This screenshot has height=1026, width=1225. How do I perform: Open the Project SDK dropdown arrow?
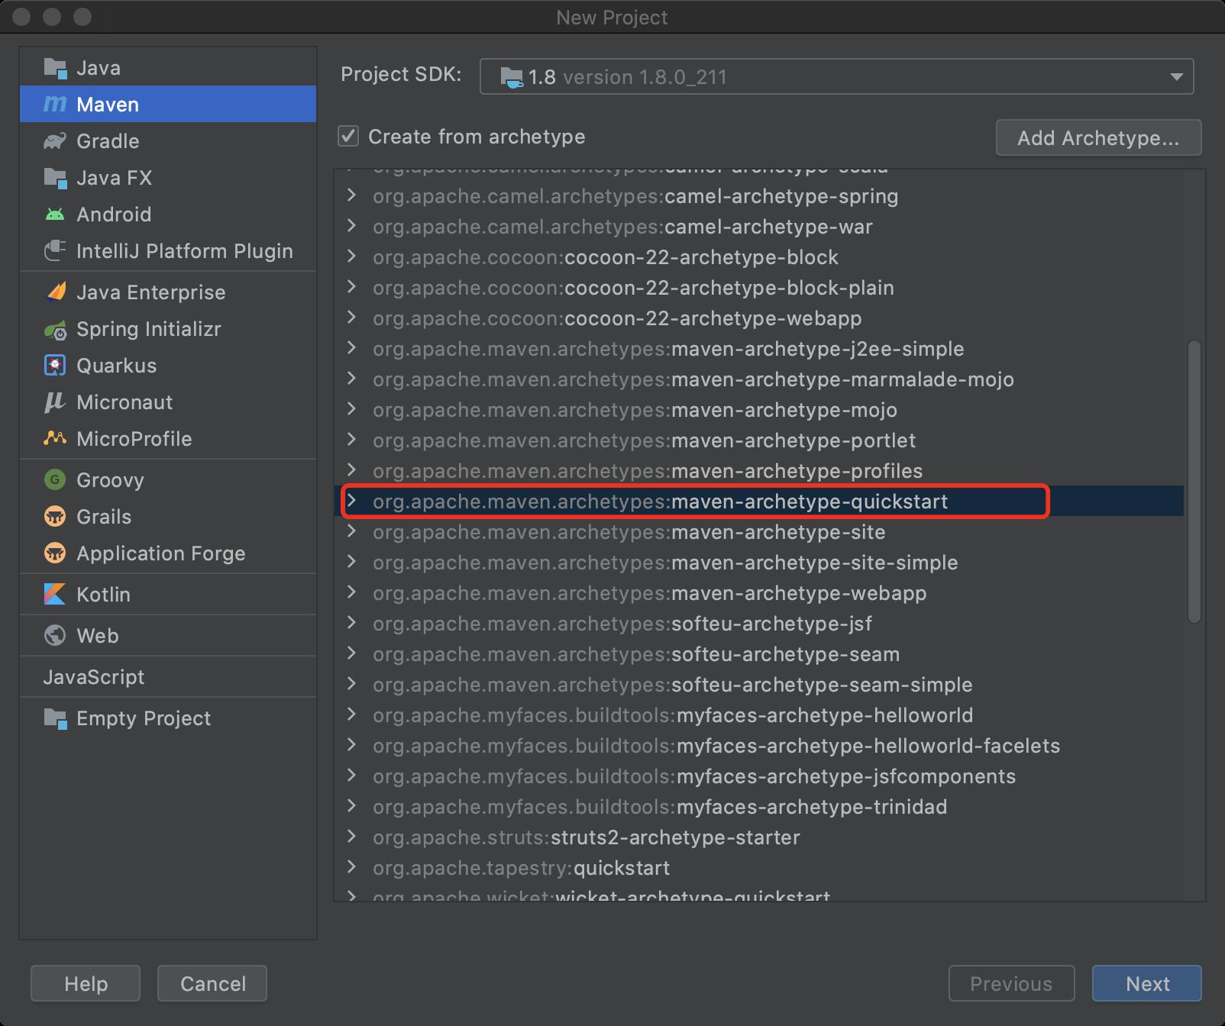(1176, 76)
